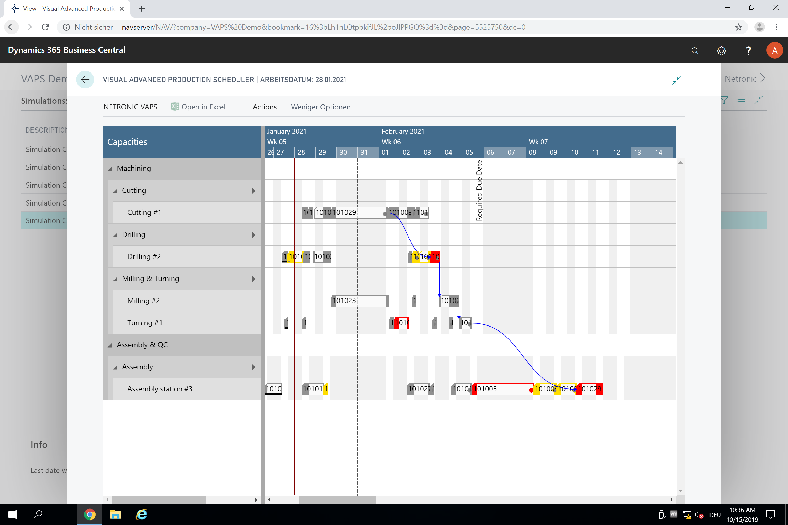Image resolution: width=788 pixels, height=525 pixels.
Task: Open Windows taskbar search
Action: point(38,514)
